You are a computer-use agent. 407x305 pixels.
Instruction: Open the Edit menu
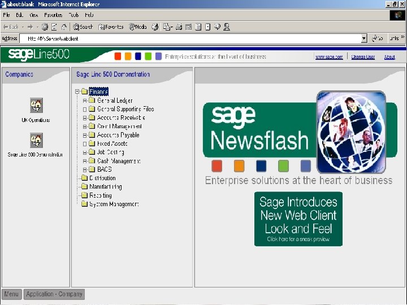19,15
